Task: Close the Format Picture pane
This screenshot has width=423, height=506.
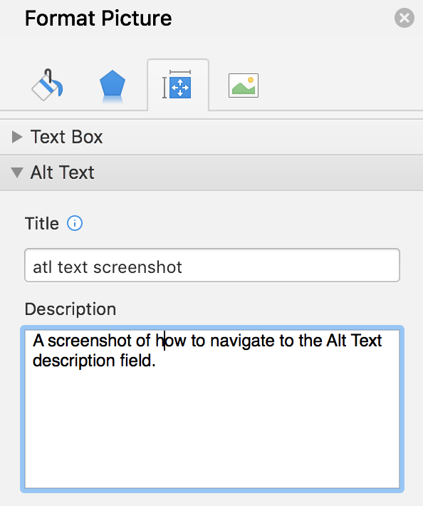Action: (404, 18)
